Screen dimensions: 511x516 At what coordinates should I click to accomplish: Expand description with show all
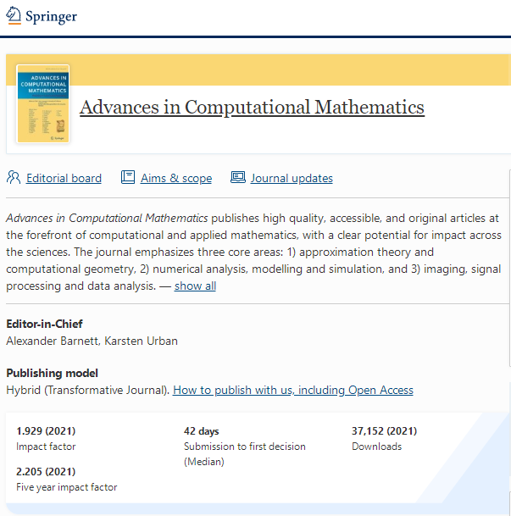click(195, 286)
